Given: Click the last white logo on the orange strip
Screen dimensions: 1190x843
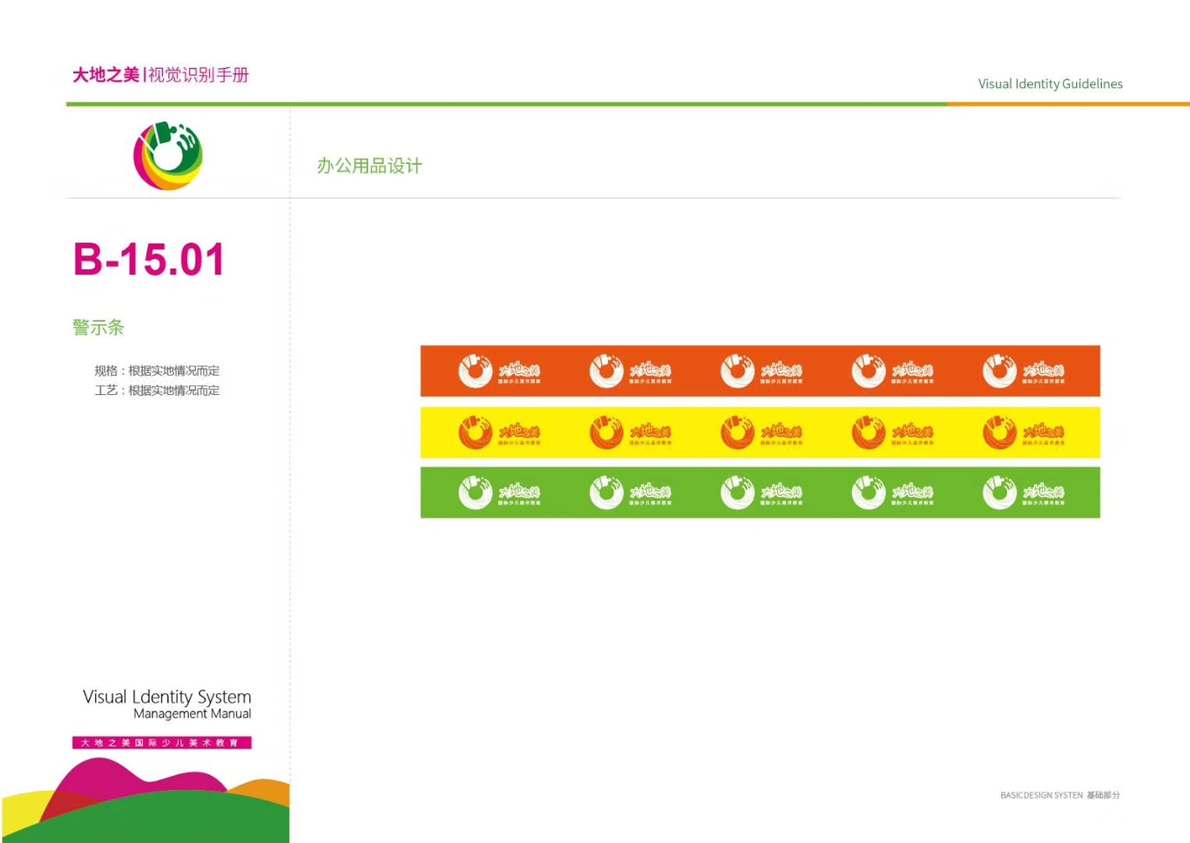Looking at the screenshot, I should [x=1024, y=371].
